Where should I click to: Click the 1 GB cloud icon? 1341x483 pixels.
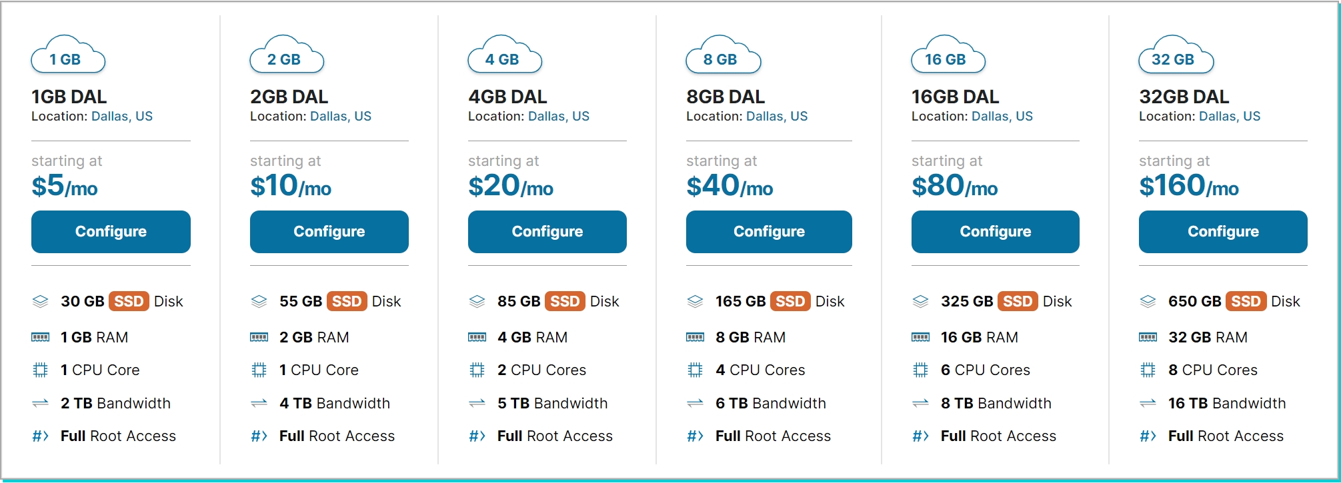67,56
